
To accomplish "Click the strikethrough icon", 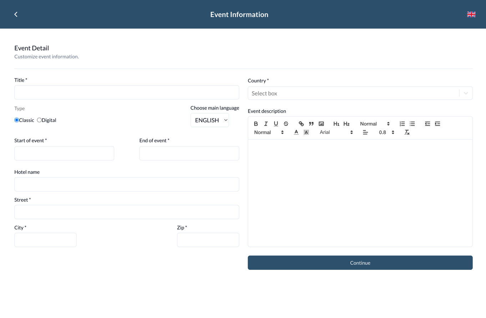I will [x=286, y=124].
